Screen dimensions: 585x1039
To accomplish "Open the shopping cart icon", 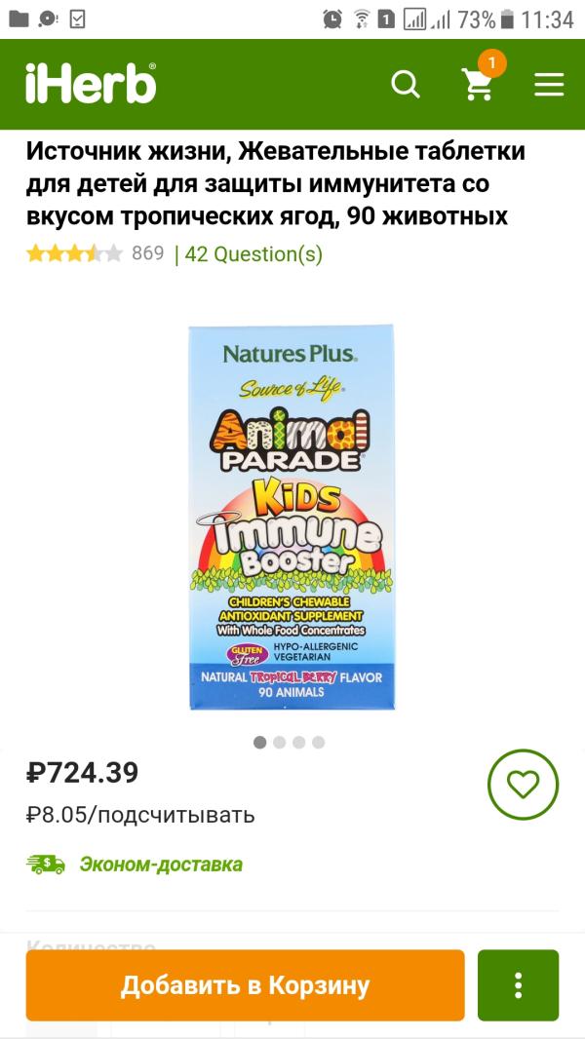I will tap(478, 85).
